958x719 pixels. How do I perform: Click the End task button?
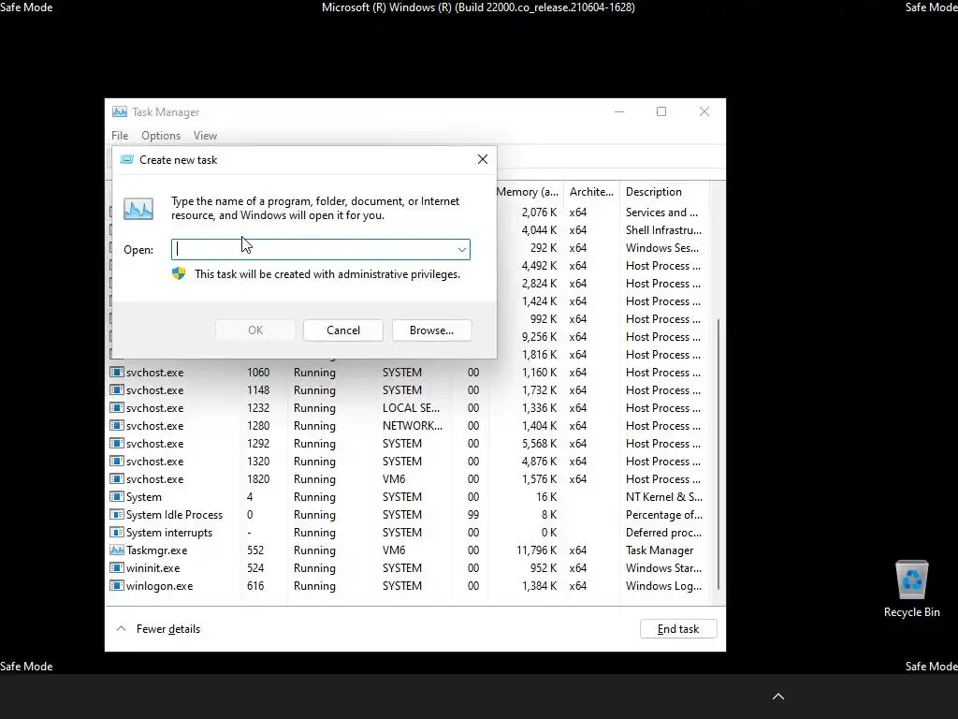[x=678, y=628]
